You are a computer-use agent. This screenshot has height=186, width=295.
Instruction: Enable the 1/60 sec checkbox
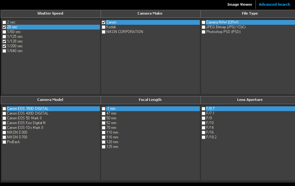[4, 32]
